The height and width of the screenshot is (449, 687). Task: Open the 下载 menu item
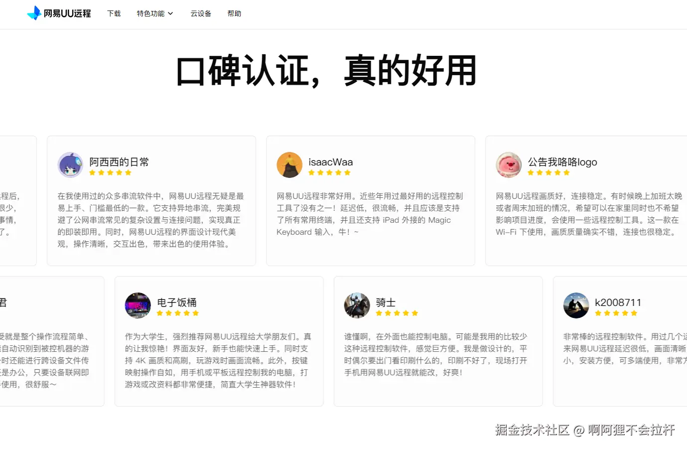click(x=114, y=13)
